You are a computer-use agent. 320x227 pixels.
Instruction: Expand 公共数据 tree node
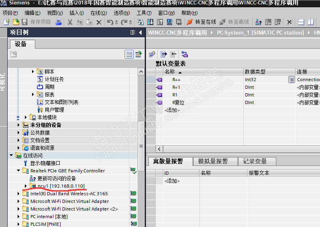[x=18, y=133]
